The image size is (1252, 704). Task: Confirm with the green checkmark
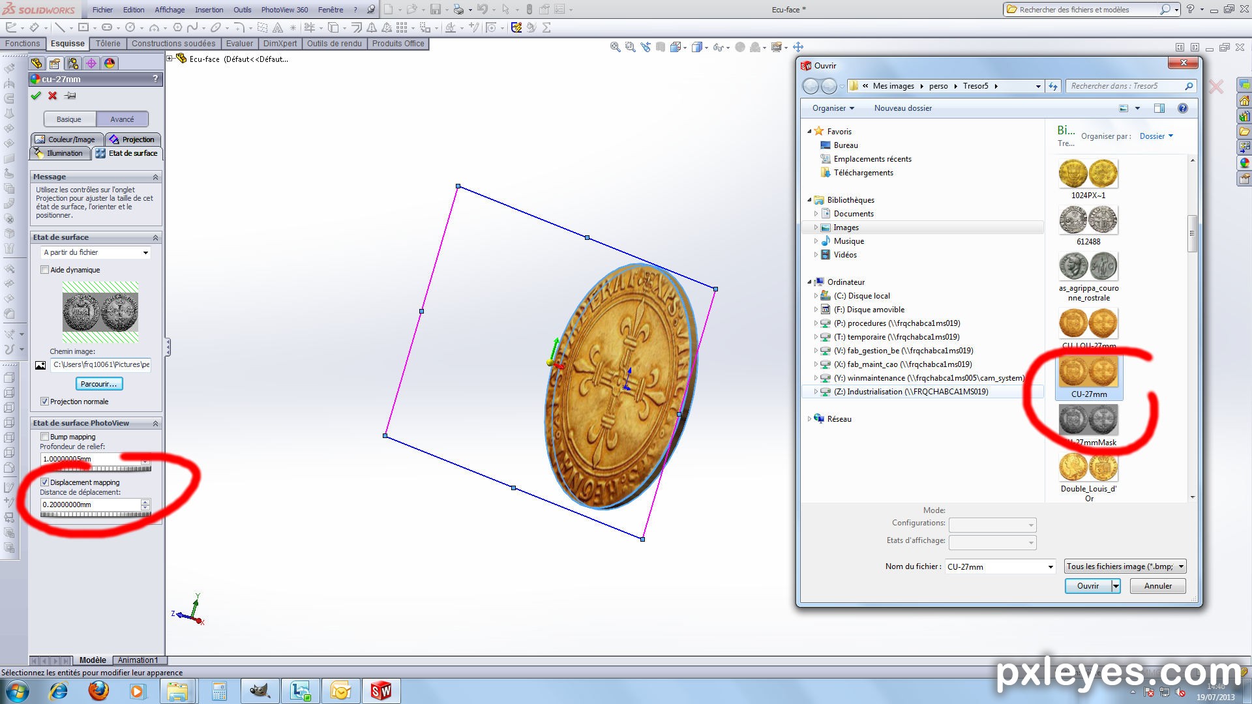click(x=36, y=96)
